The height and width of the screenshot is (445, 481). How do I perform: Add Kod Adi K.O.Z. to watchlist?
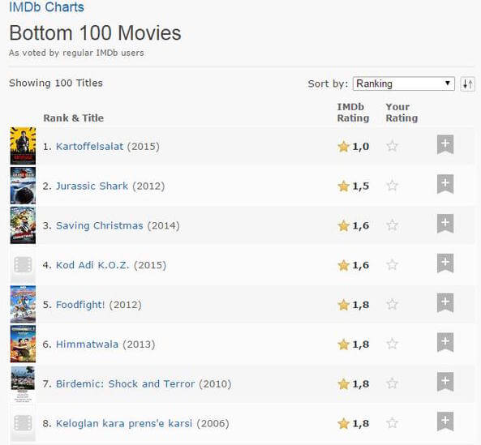coord(445,263)
